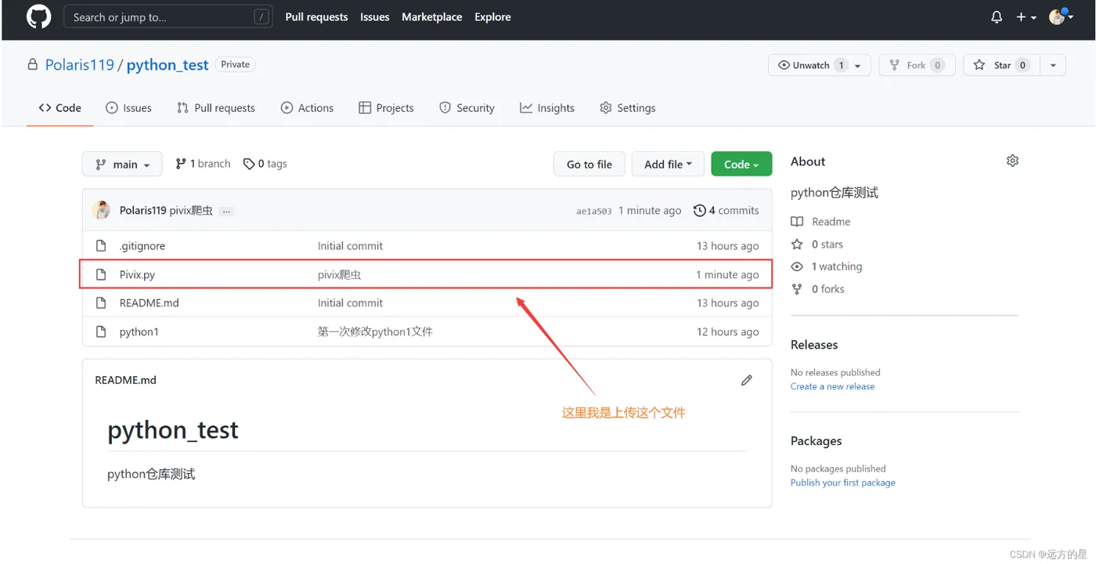
Task: Open the About settings gear icon
Action: pyautogui.click(x=1012, y=161)
